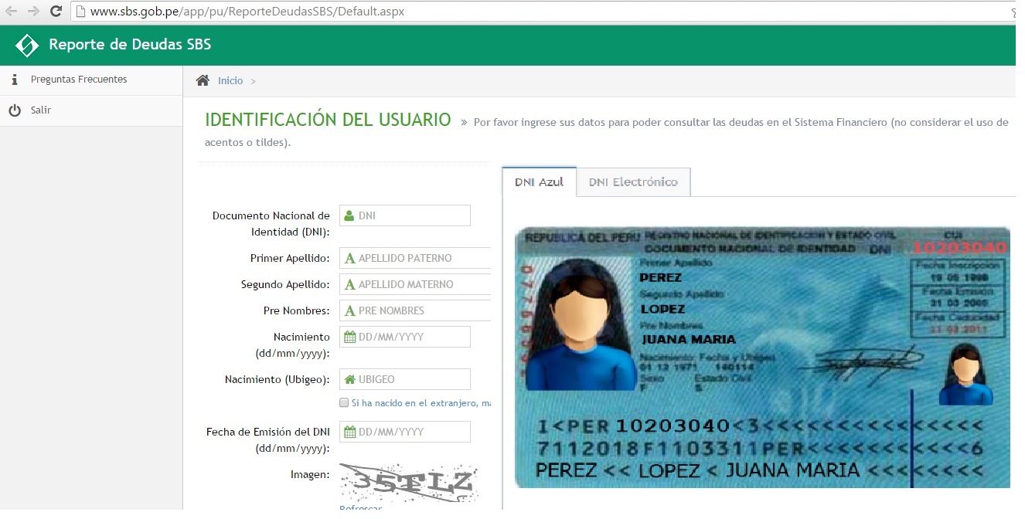The height and width of the screenshot is (519, 1025).
Task: Click the Refrescar link under the captcha
Action: pos(360,507)
